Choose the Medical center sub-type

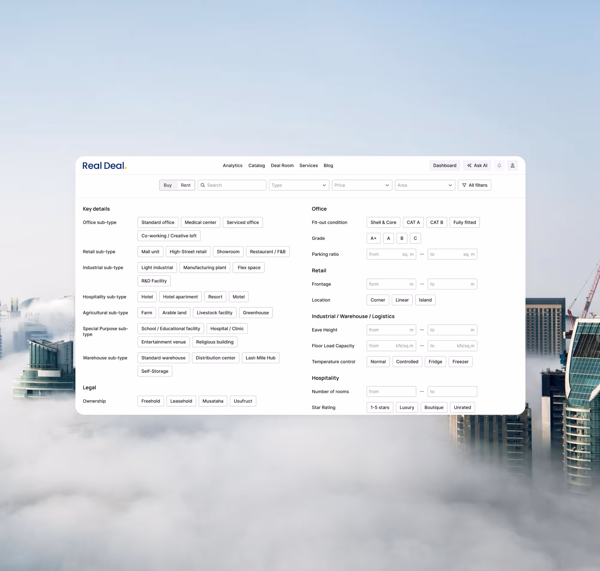(x=200, y=222)
